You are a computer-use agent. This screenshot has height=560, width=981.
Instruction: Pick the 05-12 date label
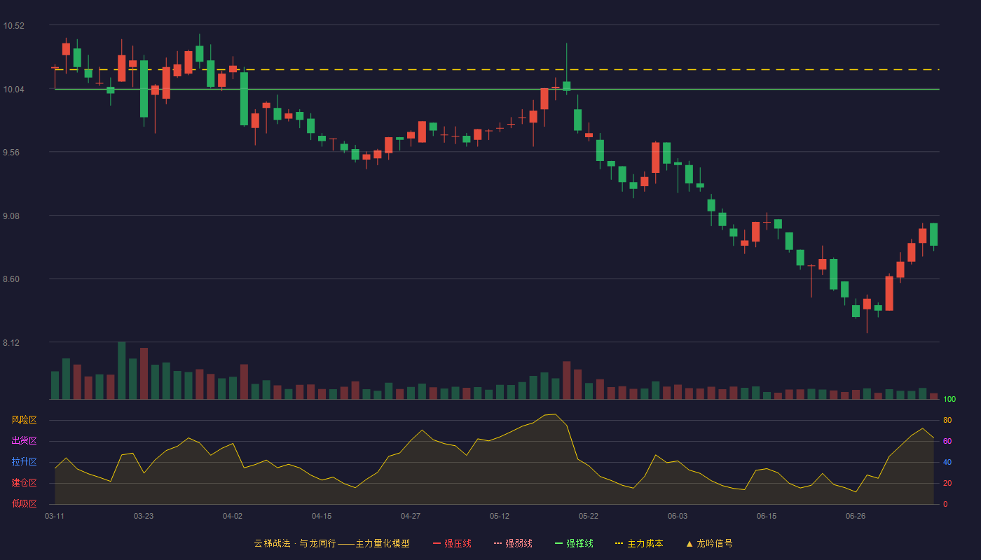click(x=500, y=516)
